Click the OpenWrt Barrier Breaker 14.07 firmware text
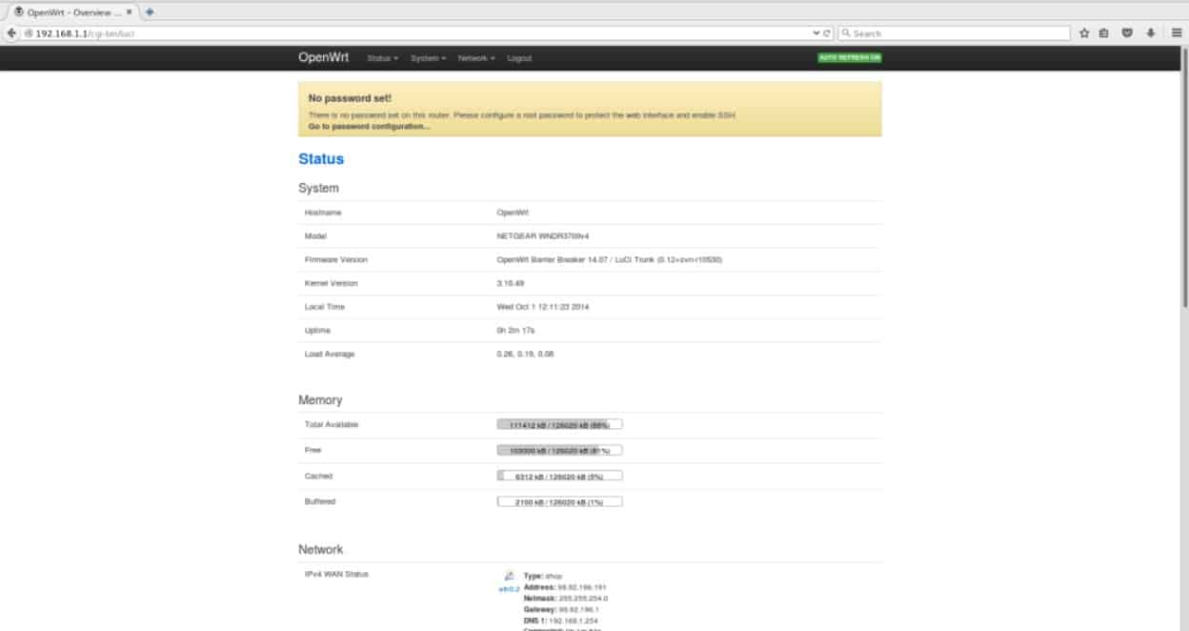1189x631 pixels. 609,259
